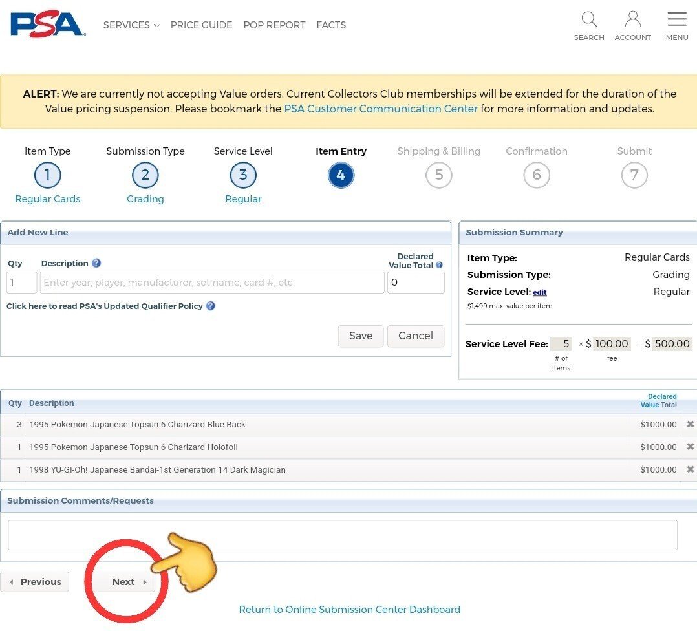Go to the Previous step
697x631 pixels.
pos(35,582)
